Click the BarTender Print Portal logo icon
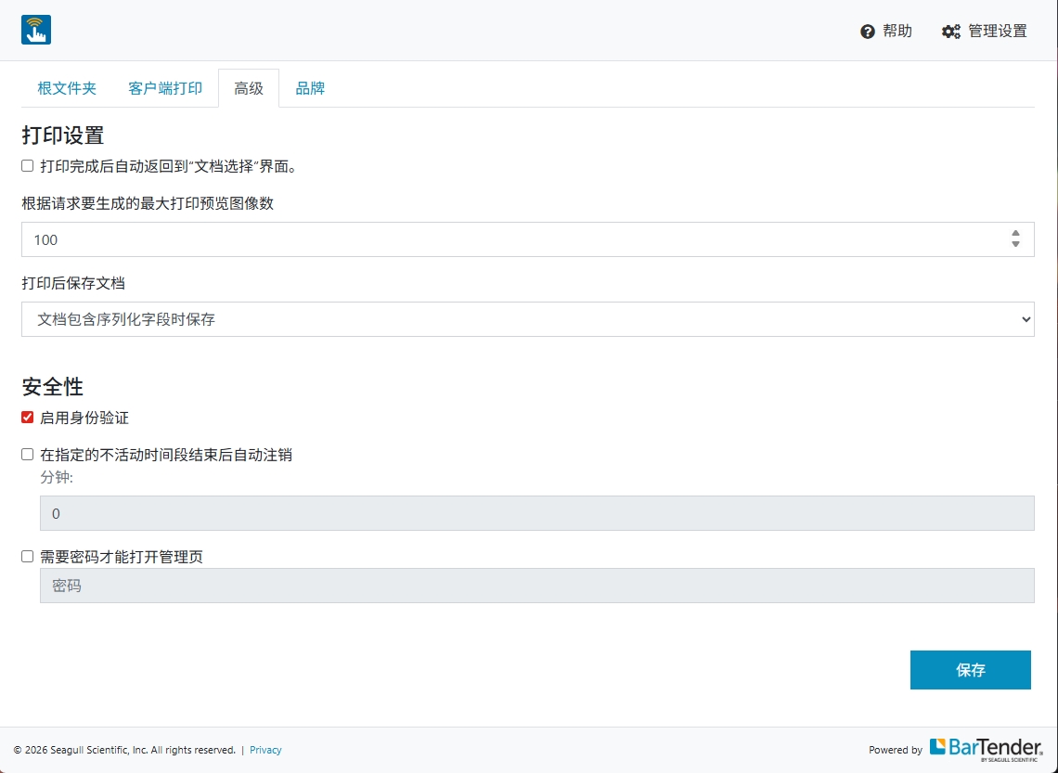The height and width of the screenshot is (773, 1058). pyautogui.click(x=36, y=30)
